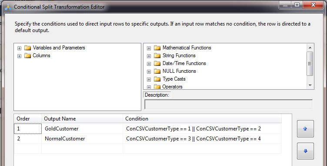Click the Condition column header

pos(202,119)
